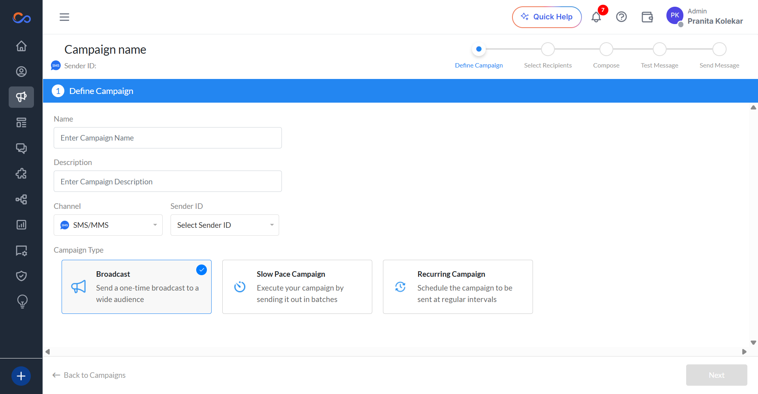Open the Contacts profile icon in the sidebar
Screen dimensions: 758x394
21,71
